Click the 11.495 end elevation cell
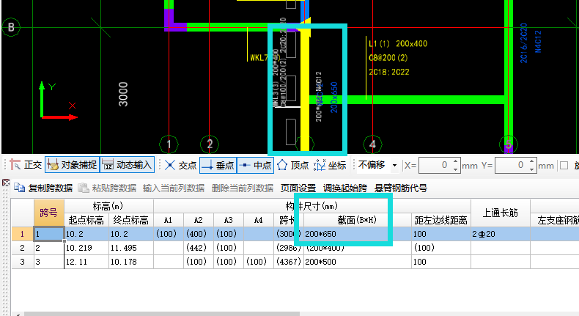This screenshot has width=579, height=316. (x=131, y=248)
